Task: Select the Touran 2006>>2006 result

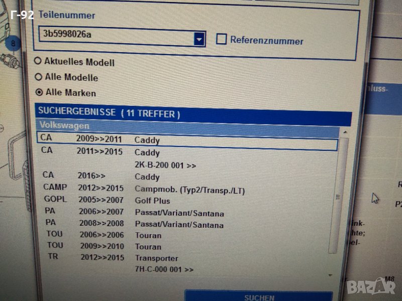Action: [x=148, y=235]
